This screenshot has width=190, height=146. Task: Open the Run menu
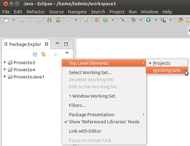(133, 12)
